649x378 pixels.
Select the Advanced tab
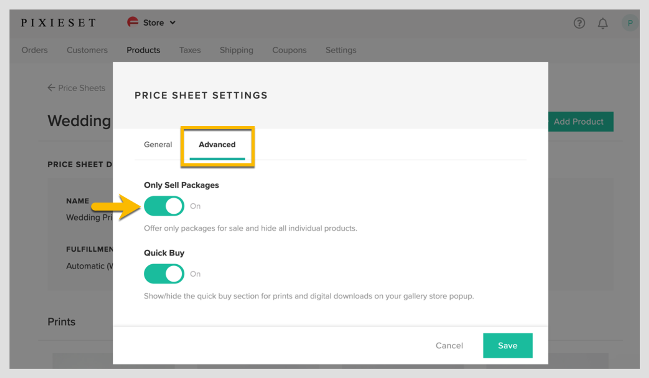click(x=217, y=145)
